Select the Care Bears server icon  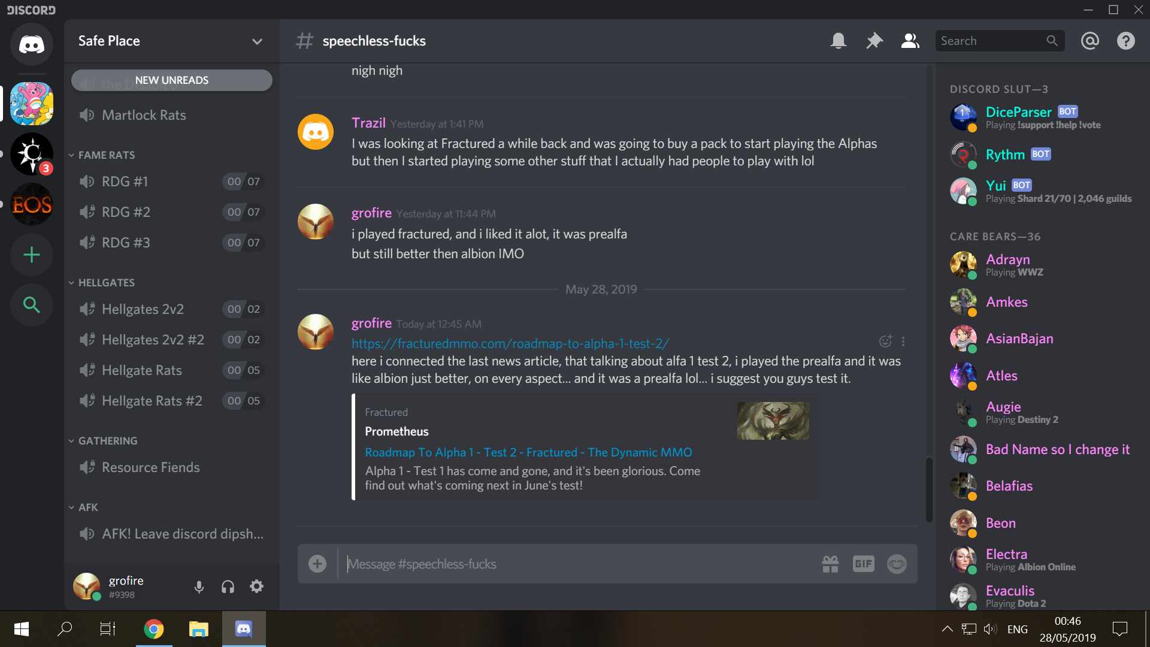pyautogui.click(x=32, y=104)
